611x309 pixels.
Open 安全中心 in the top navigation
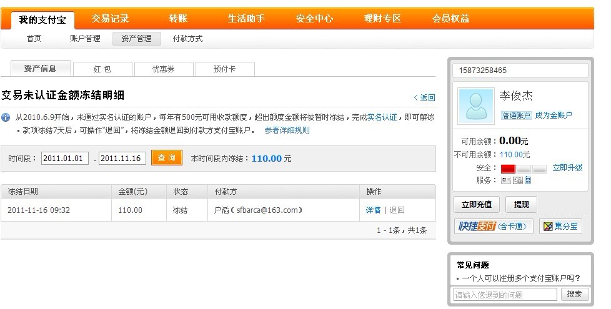(x=314, y=18)
